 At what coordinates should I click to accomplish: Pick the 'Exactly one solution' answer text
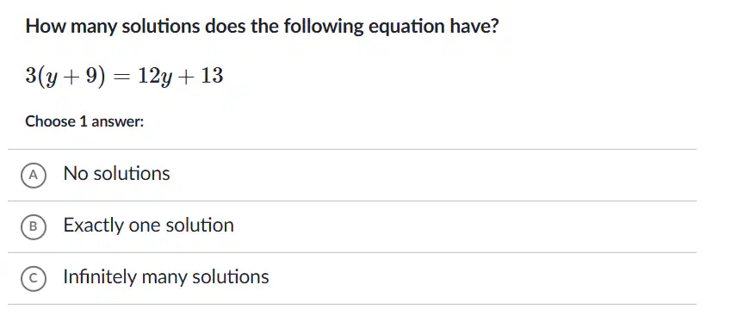[x=149, y=226]
